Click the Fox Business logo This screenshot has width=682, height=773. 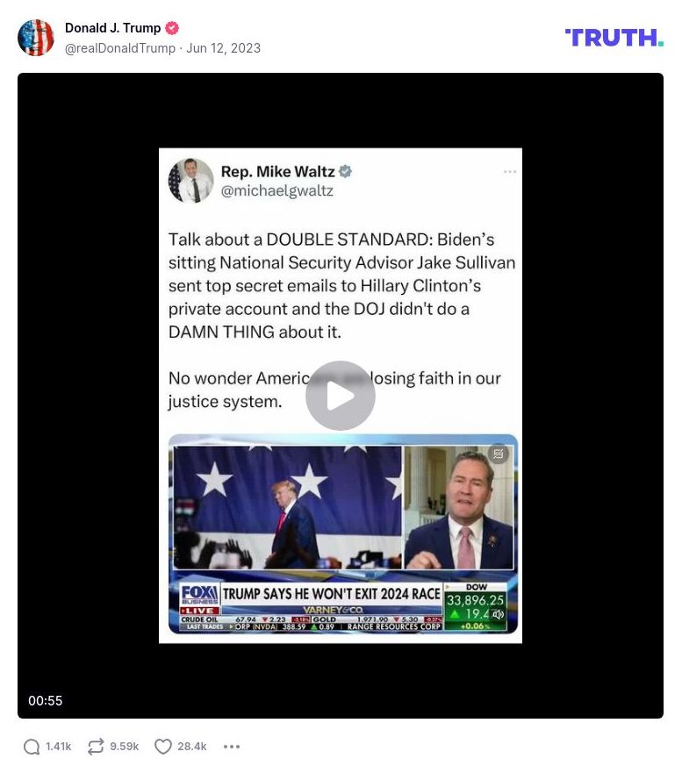click(x=199, y=595)
